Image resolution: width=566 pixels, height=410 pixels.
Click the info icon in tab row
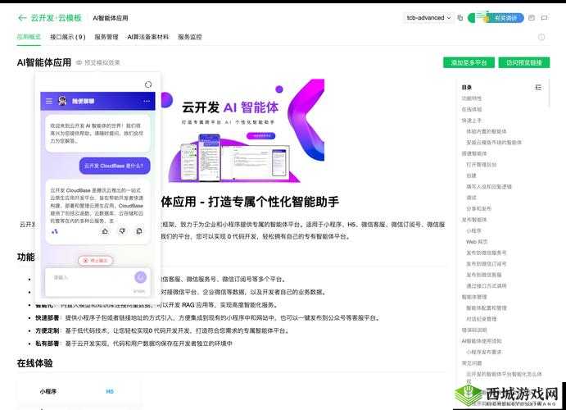541,37
